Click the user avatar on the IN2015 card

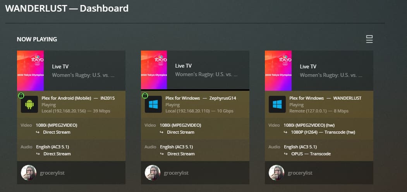[29, 173]
